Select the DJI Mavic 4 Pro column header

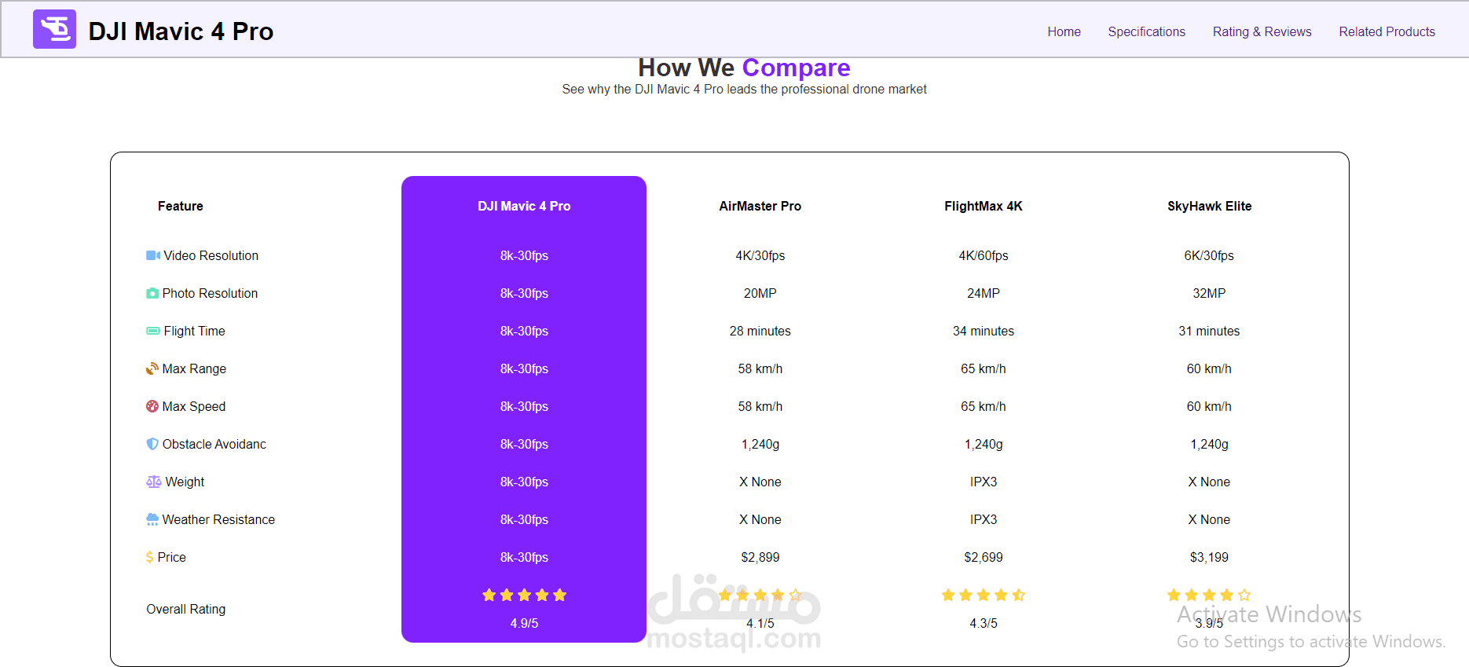pos(524,206)
